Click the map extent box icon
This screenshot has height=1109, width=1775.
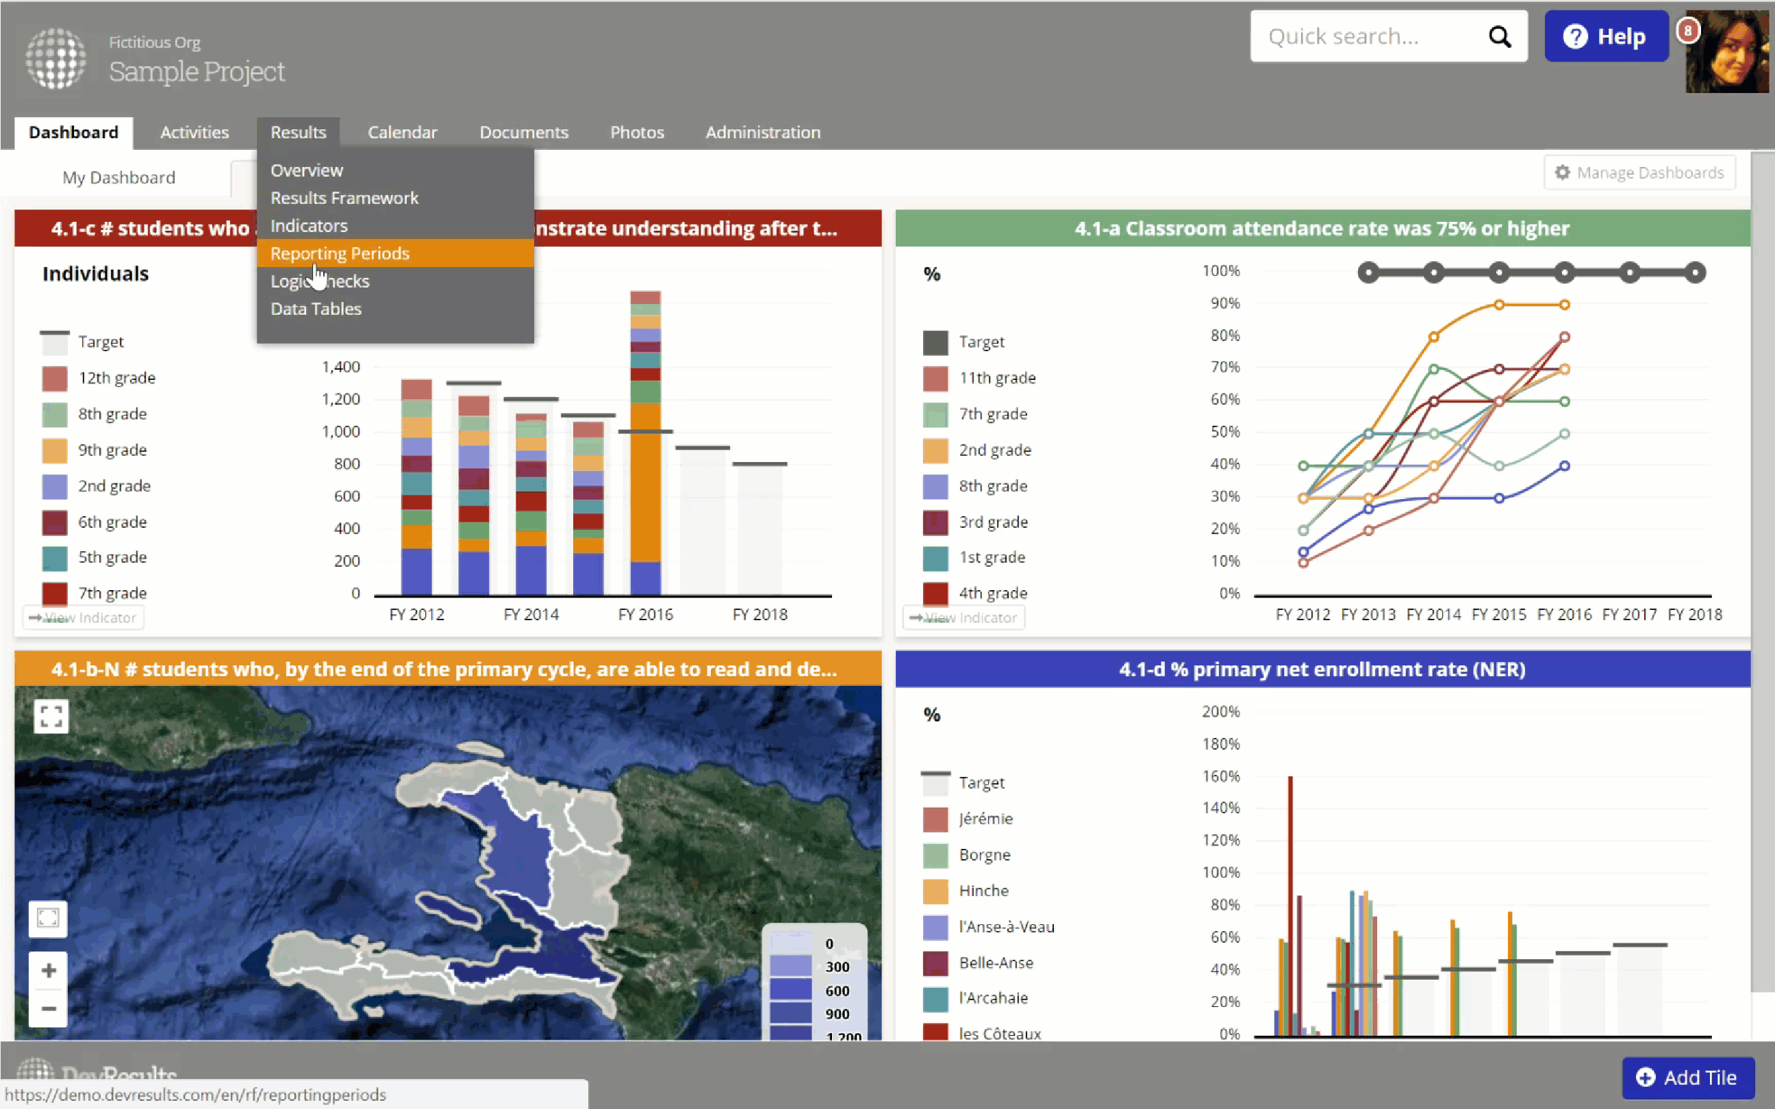tap(49, 917)
